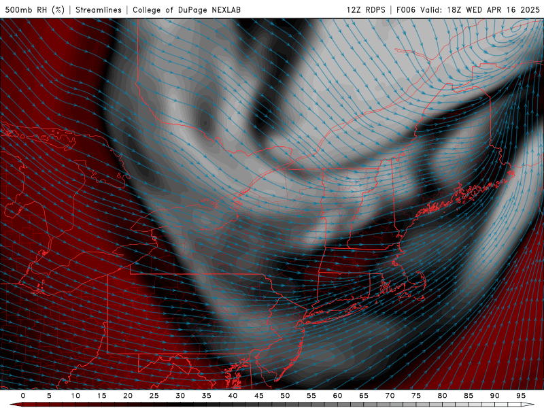Click the colorbar value '95'
Screen dimensions: 544x408
pos(521,396)
